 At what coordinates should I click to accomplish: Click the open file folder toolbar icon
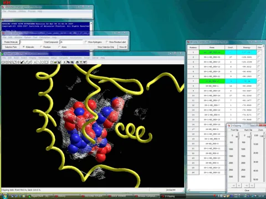(x=55, y=62)
